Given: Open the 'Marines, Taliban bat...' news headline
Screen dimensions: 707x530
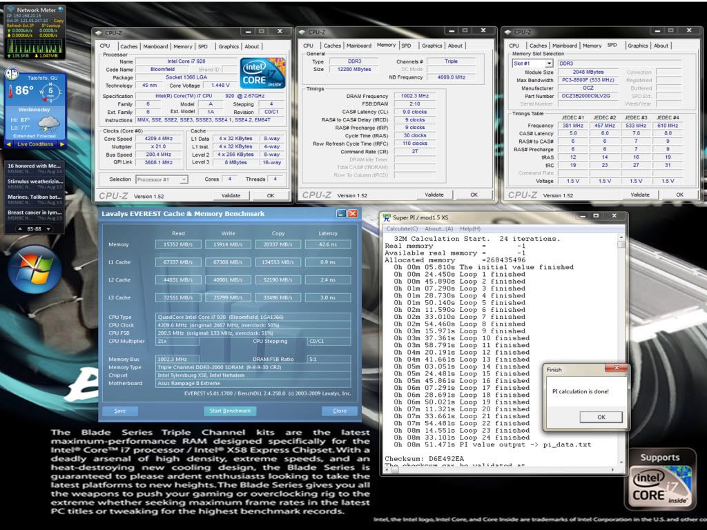Looking at the screenshot, I should coord(35,197).
